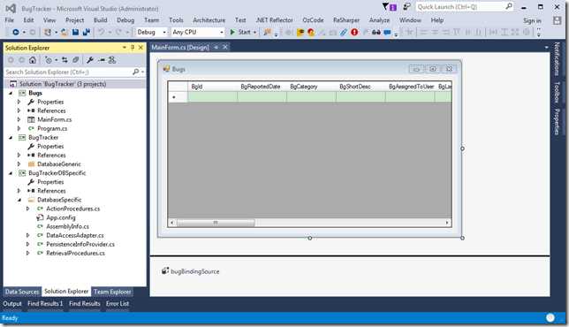The width and height of the screenshot is (569, 327).
Task: Select PersistenceInfoProvider.cs file
Action: 80,244
